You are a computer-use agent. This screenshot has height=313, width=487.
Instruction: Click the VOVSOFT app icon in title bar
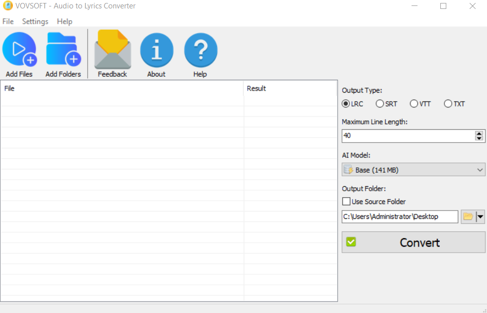7,5
